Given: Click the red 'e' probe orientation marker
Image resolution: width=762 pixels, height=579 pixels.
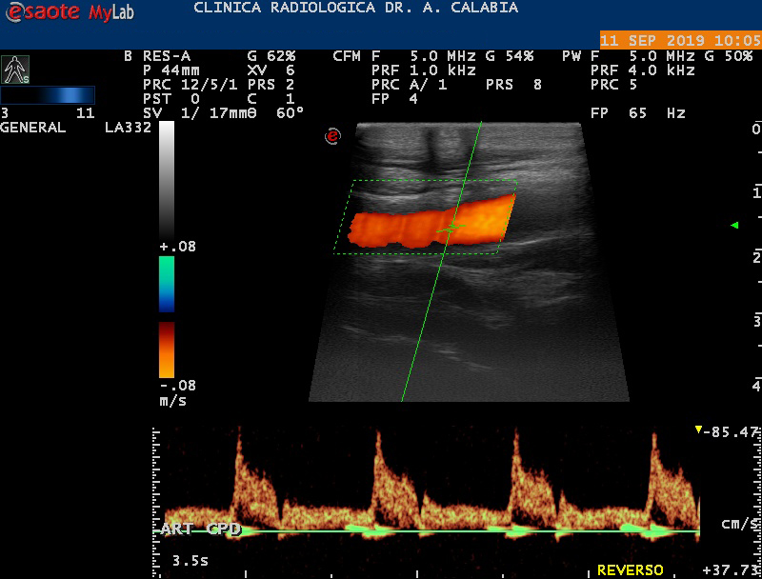Looking at the screenshot, I should [x=332, y=136].
